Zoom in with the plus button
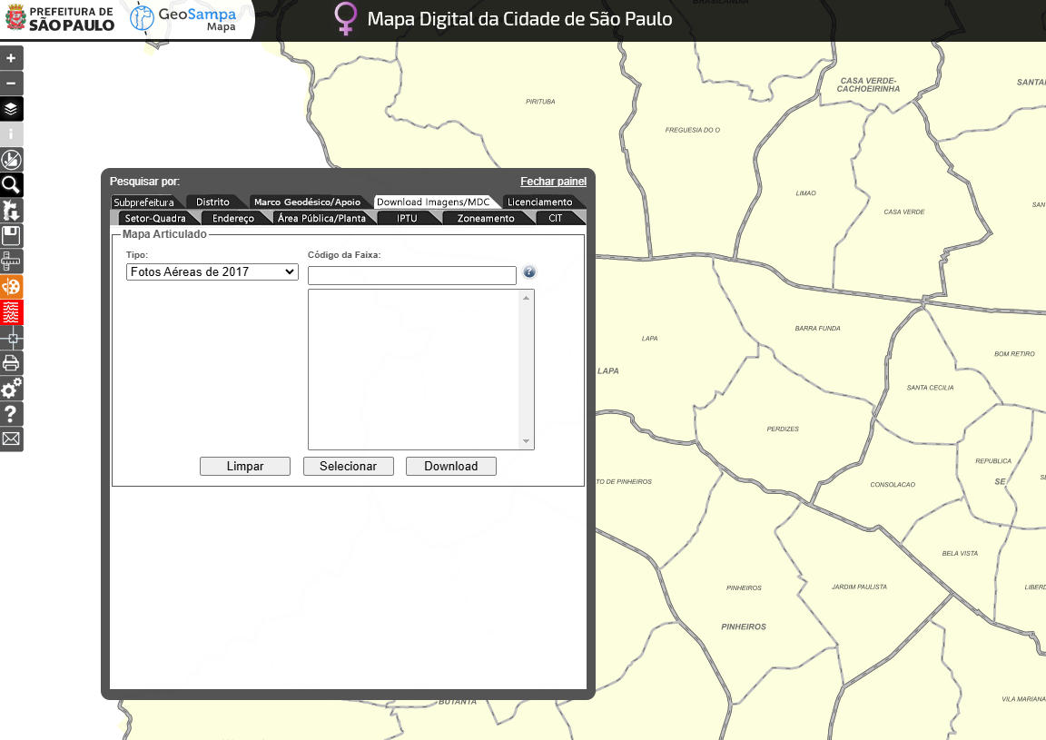This screenshot has height=740, width=1046. 11,58
